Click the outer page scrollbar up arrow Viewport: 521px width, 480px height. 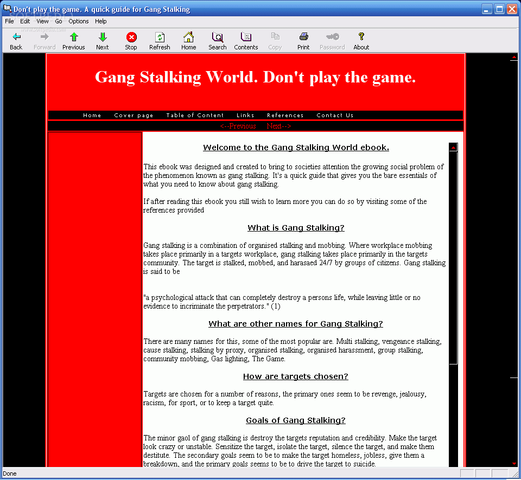pos(514,57)
